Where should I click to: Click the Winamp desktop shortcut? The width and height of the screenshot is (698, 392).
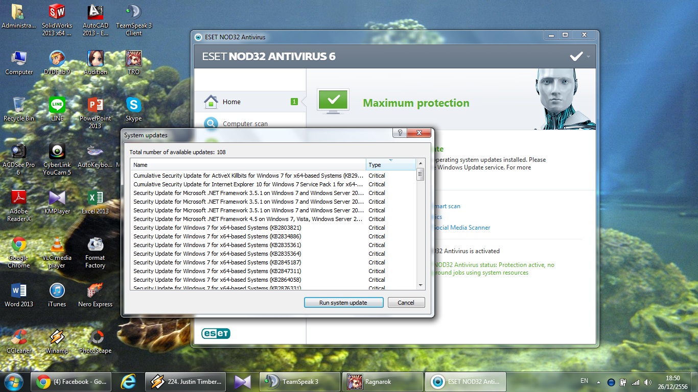tap(57, 341)
